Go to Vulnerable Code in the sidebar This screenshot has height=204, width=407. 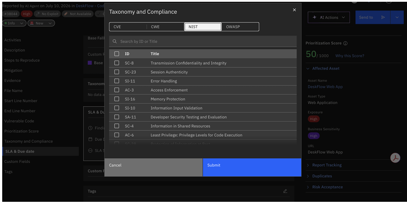[x=19, y=121]
